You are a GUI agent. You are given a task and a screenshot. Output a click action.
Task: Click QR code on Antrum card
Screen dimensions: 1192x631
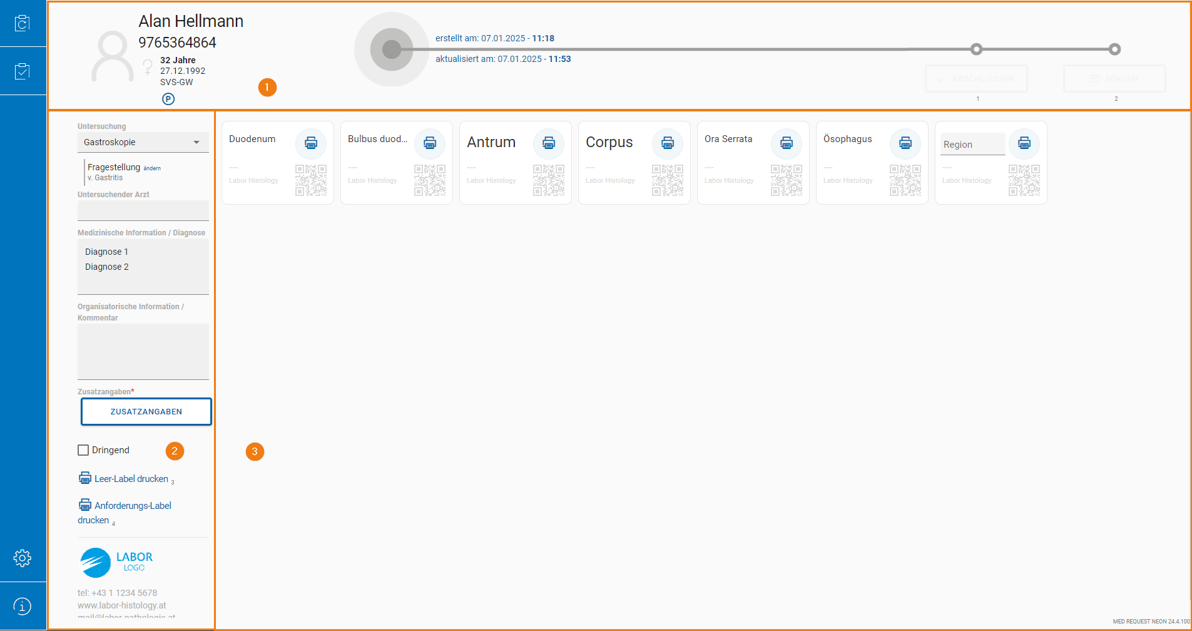click(549, 180)
